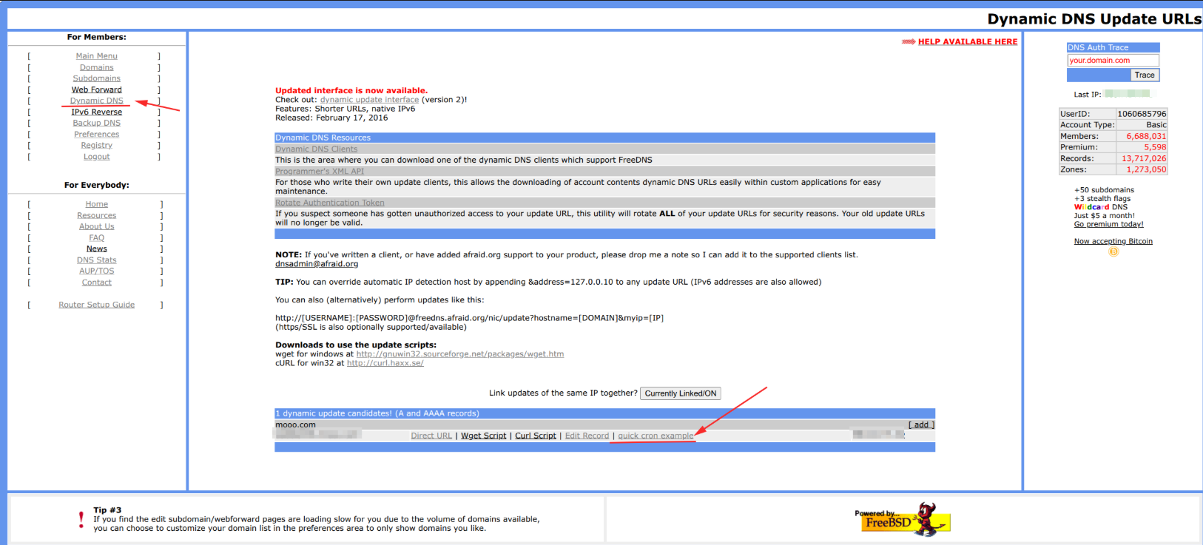Click the Now accepting Bitcoin link
The width and height of the screenshot is (1203, 545).
[1113, 242]
